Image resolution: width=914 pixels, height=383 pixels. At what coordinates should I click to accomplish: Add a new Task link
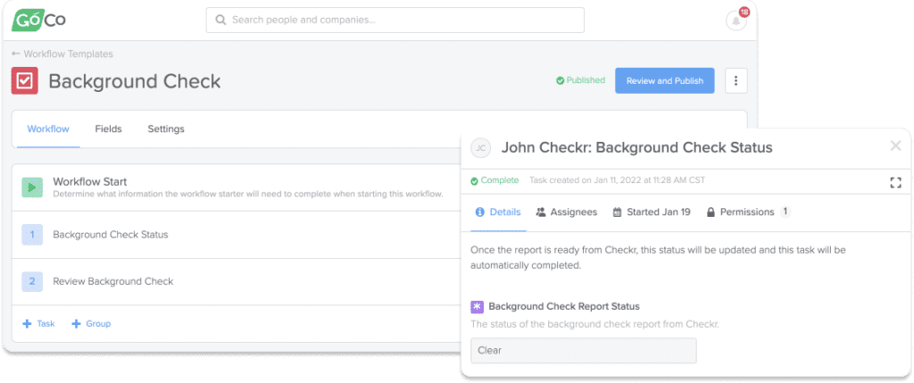(38, 323)
